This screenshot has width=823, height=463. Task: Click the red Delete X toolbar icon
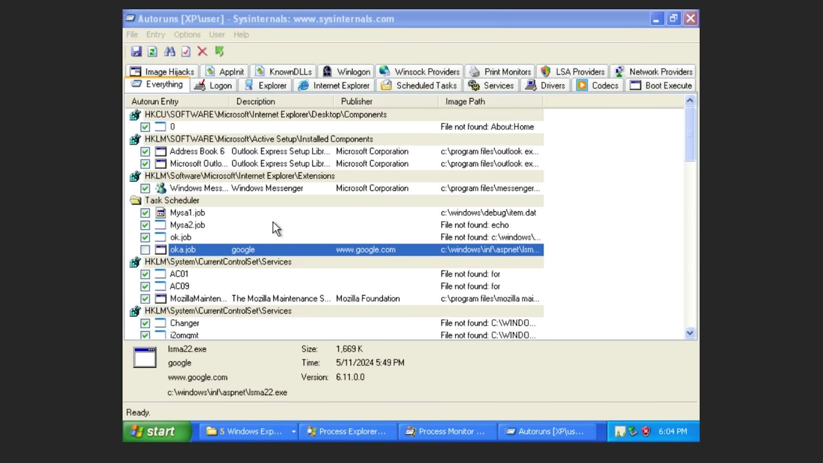pos(202,51)
